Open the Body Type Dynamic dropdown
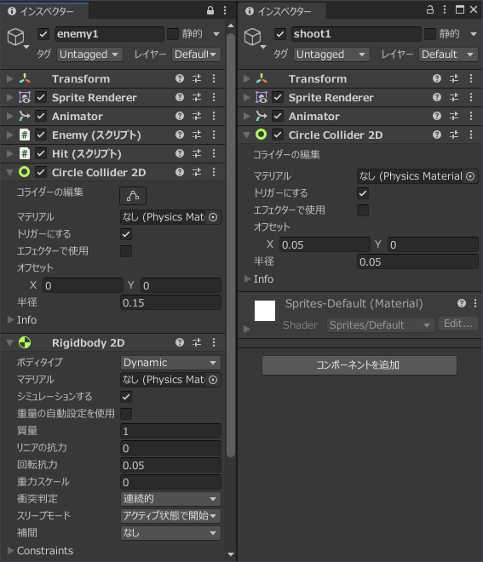Screen dimensions: 483x562 (x=170, y=363)
